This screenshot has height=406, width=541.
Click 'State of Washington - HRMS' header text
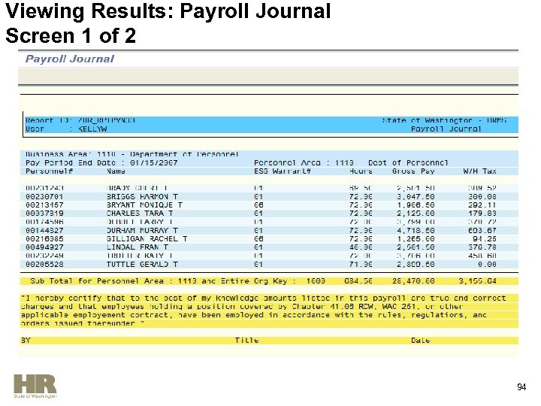[x=444, y=120]
